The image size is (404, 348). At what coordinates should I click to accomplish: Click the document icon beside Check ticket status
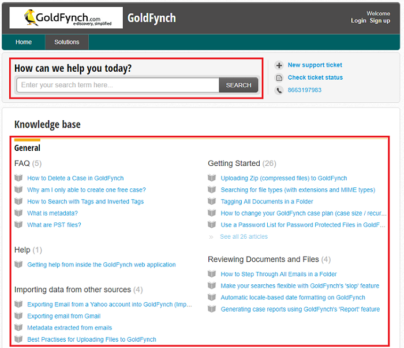point(279,77)
